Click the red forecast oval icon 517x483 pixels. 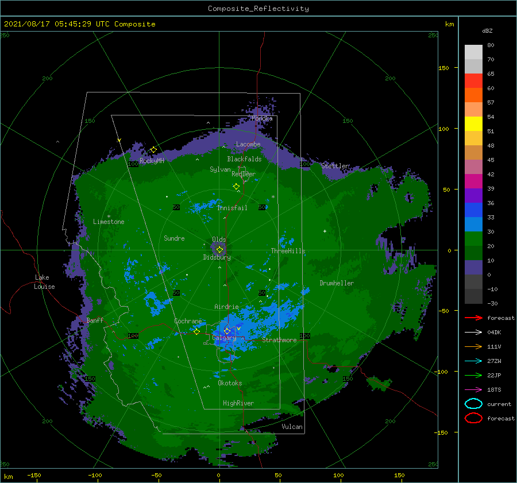(x=473, y=418)
